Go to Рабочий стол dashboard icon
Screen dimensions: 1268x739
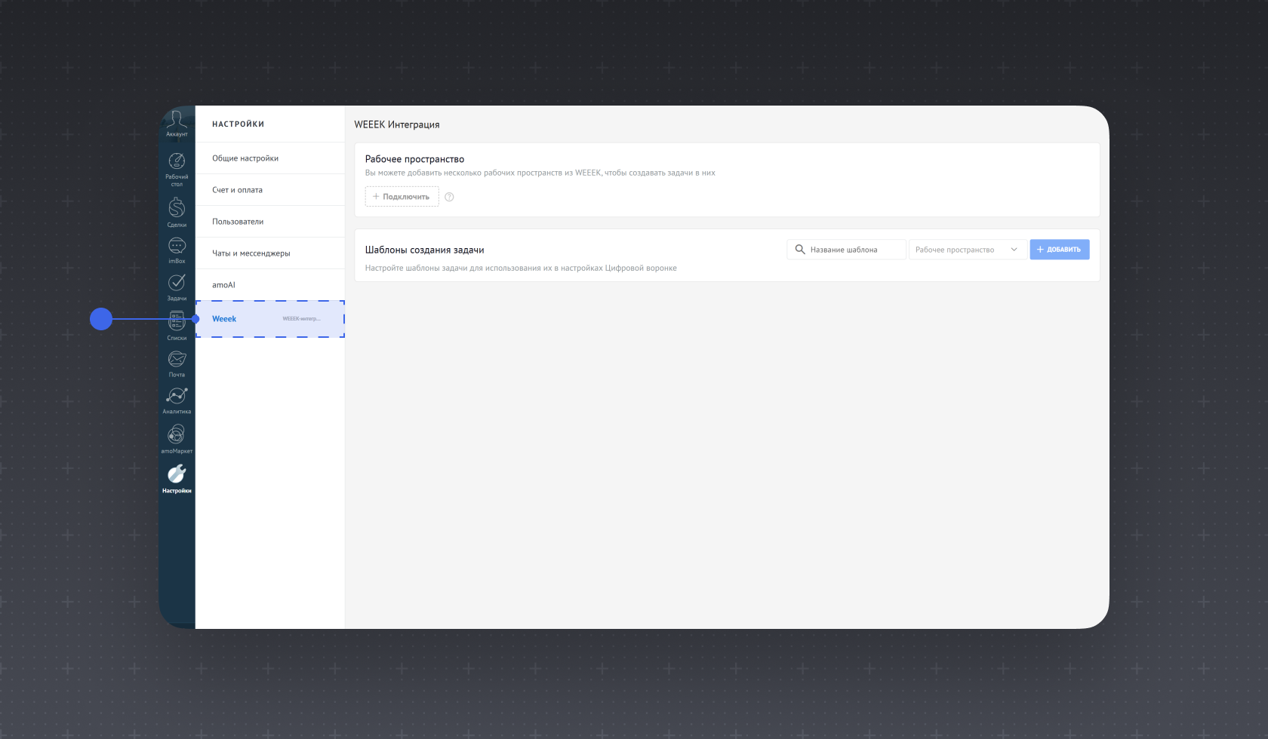pos(177,169)
